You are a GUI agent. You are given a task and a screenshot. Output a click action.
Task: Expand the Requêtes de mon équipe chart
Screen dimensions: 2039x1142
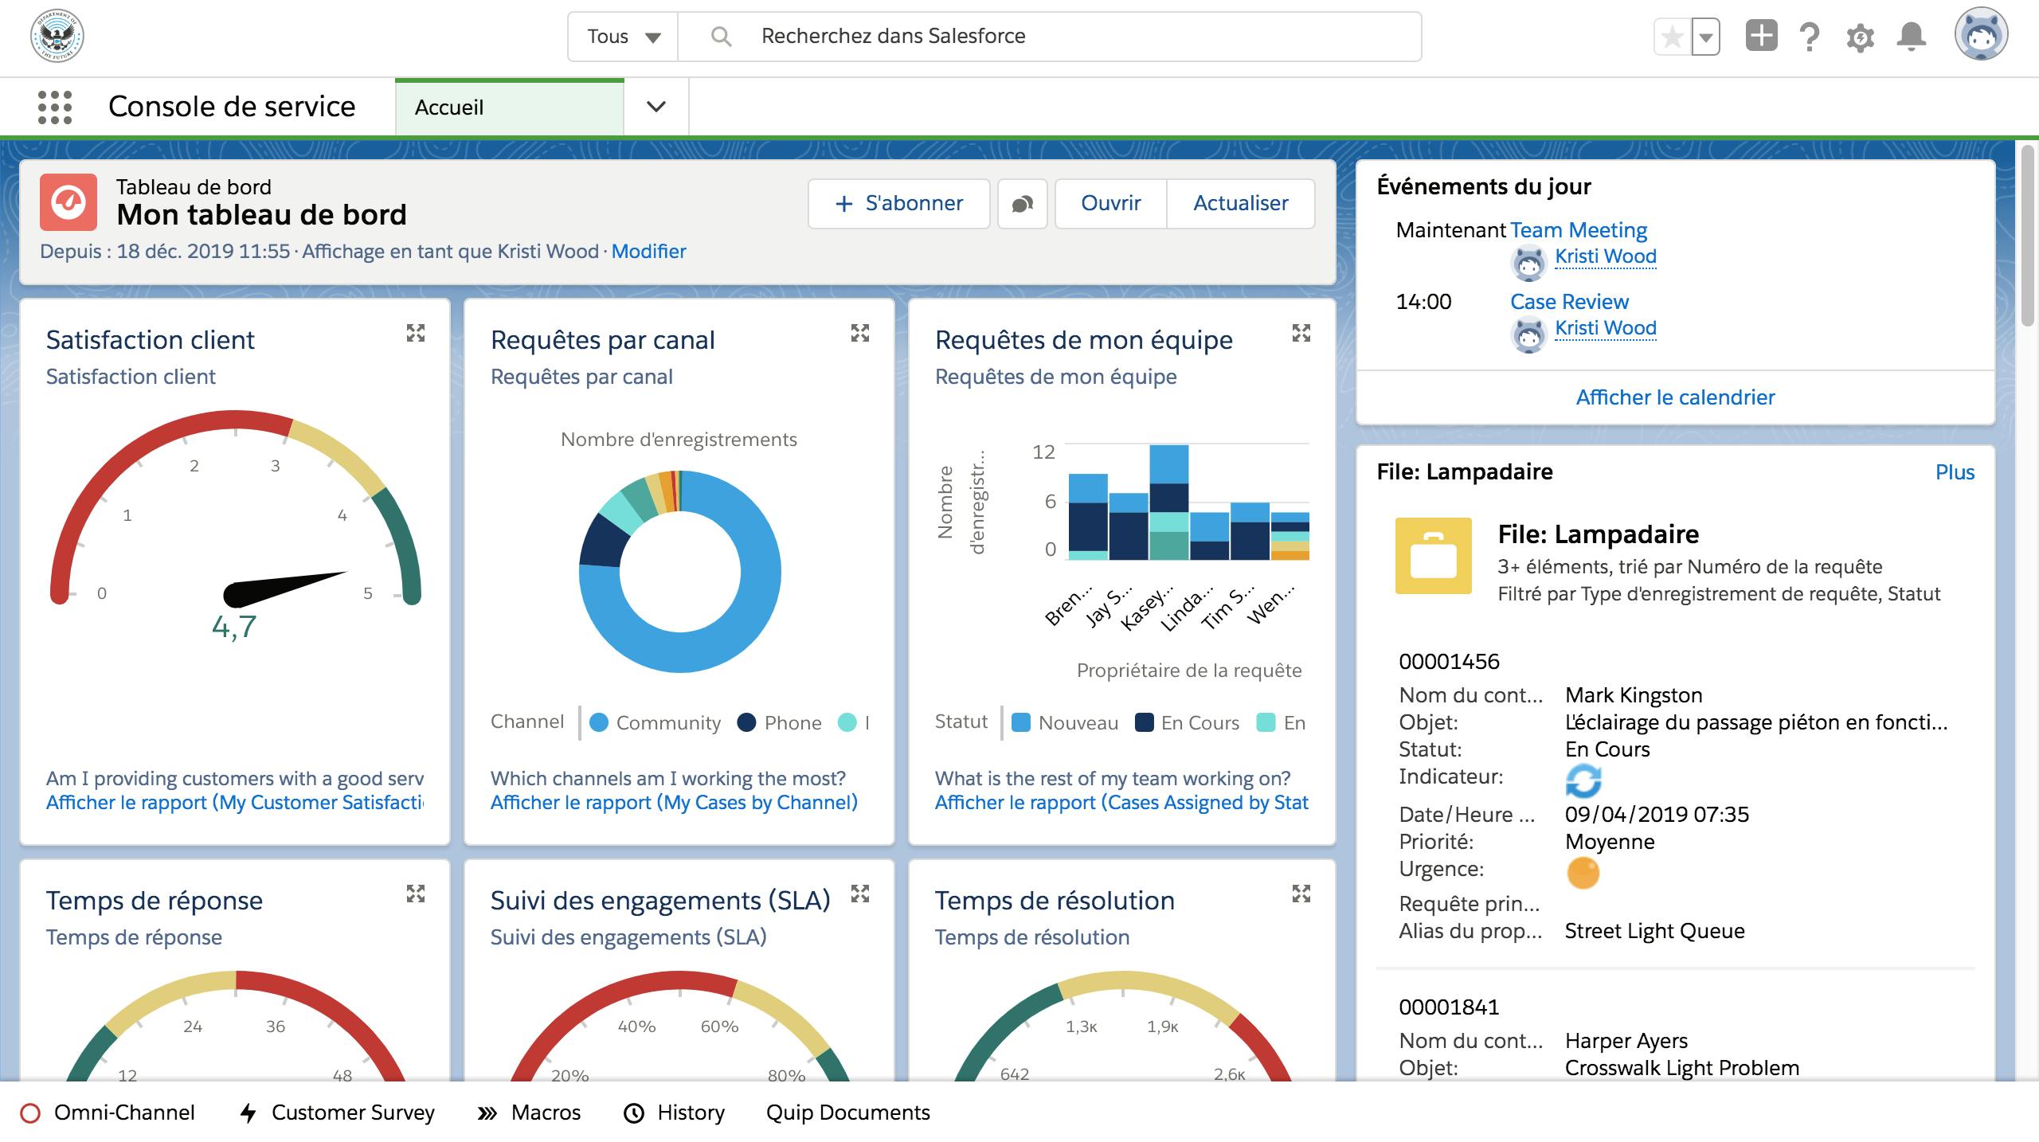tap(1301, 333)
